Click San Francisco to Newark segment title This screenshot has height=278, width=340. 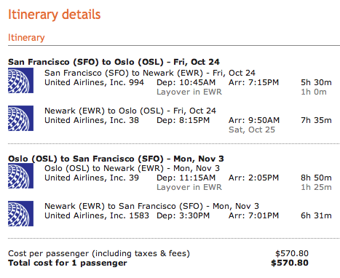pyautogui.click(x=150, y=73)
